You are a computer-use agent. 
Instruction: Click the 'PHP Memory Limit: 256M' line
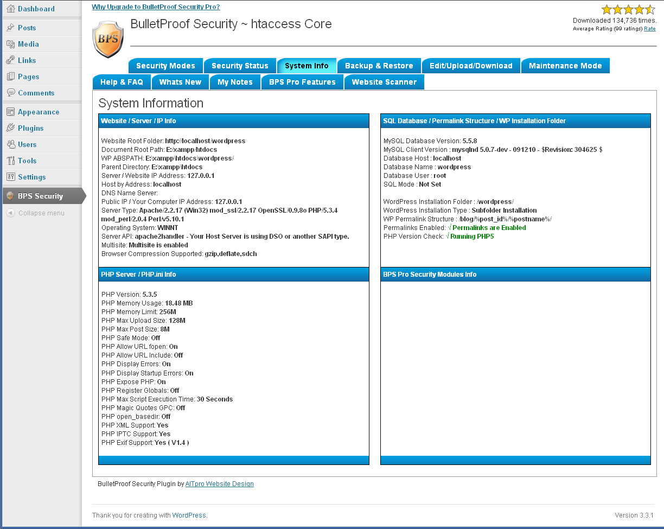[x=139, y=312]
